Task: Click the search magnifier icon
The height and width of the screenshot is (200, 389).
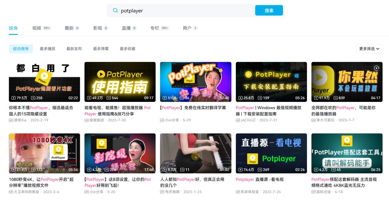Action: point(115,11)
